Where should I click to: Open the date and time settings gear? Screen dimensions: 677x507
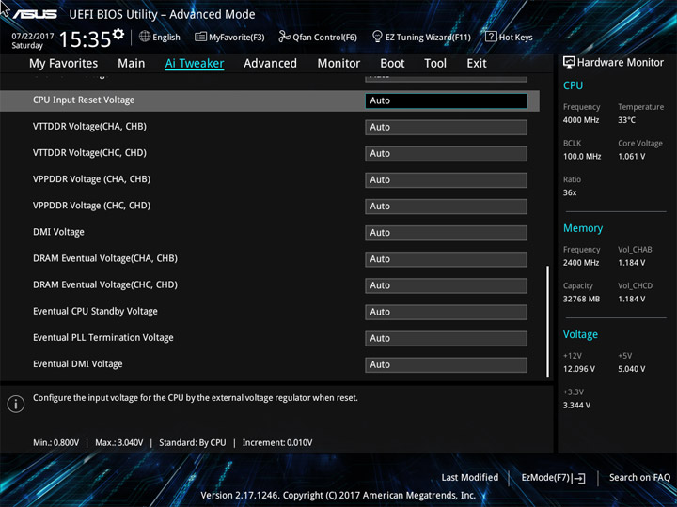(x=118, y=34)
